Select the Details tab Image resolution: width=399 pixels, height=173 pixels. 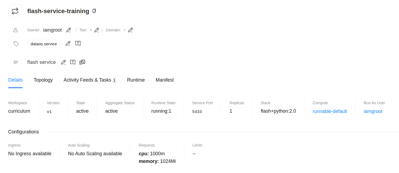(x=16, y=80)
